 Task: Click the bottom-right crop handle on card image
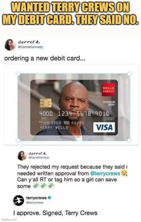pos(129,140)
